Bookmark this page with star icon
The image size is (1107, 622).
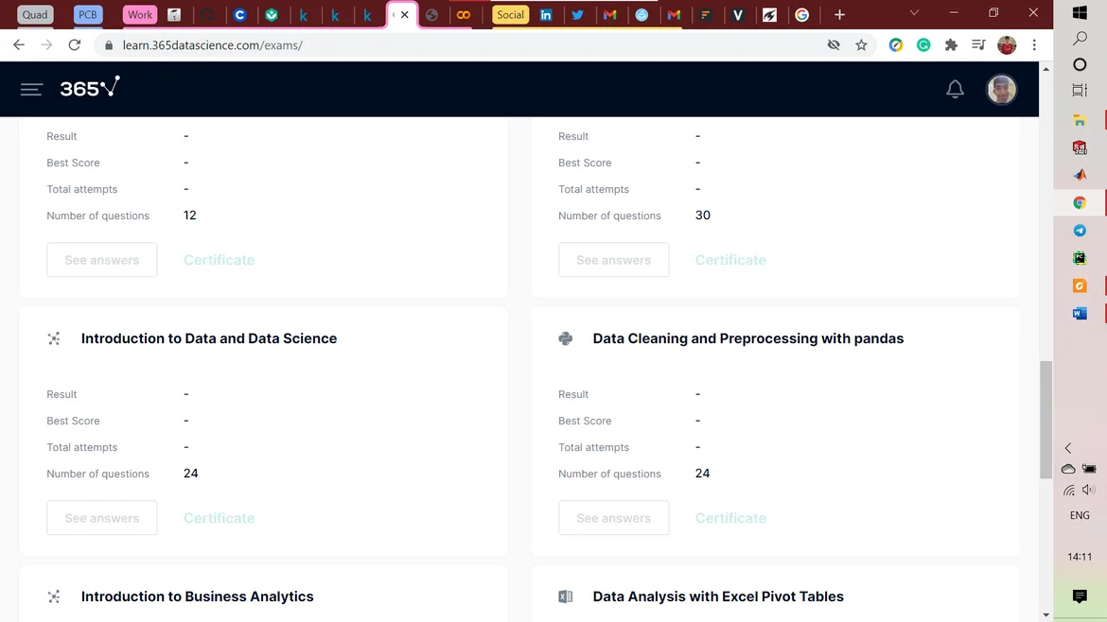[861, 44]
